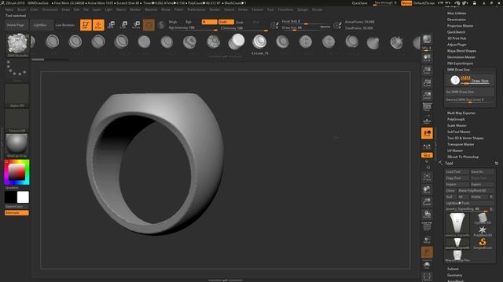
Task: Expand the Geometry subpalette
Action: click(454, 275)
